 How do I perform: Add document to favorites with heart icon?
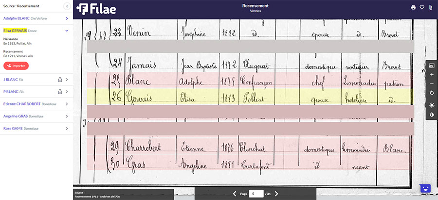422,7
